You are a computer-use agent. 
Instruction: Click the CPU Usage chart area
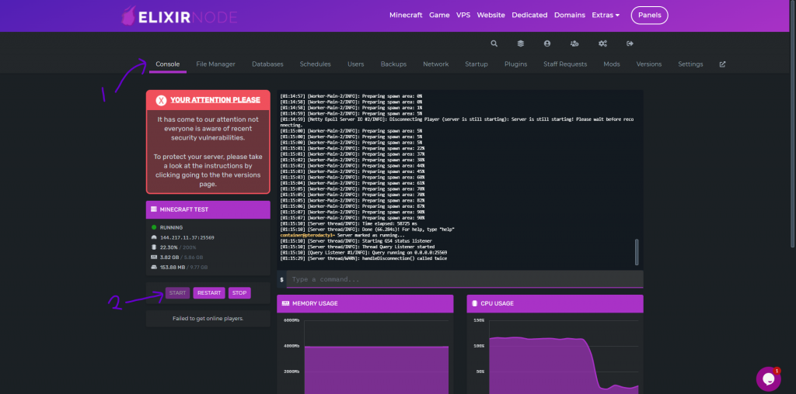click(x=555, y=353)
